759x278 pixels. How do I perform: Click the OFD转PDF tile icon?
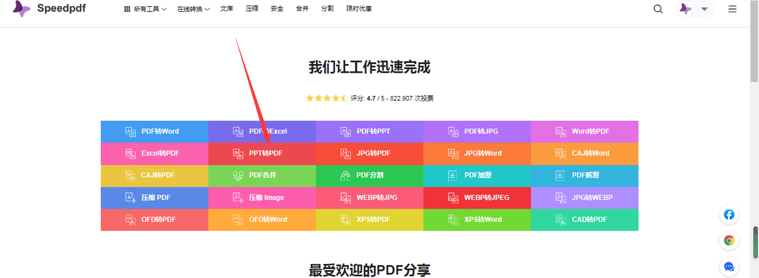click(x=130, y=219)
